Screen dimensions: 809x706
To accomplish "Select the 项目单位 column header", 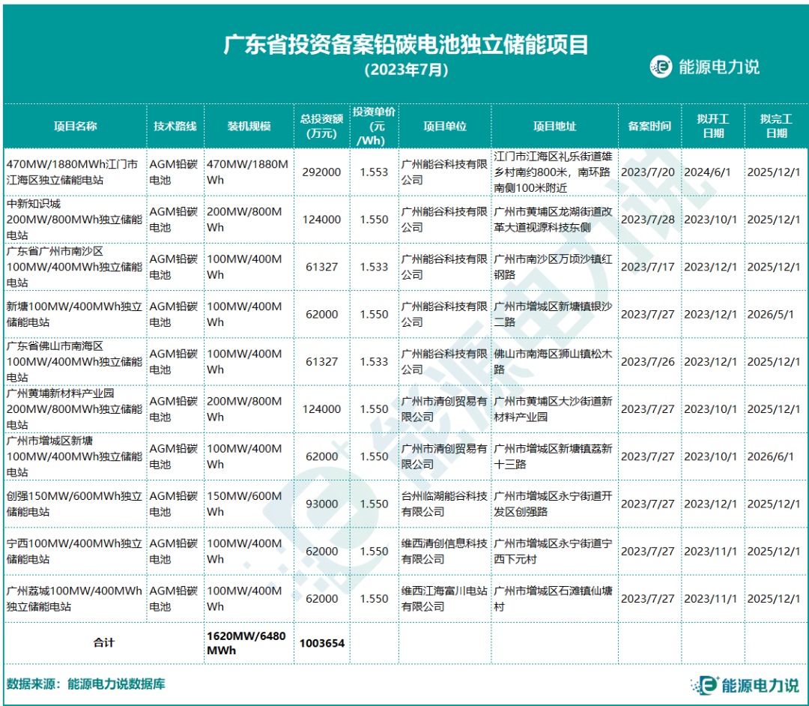I will [445, 127].
